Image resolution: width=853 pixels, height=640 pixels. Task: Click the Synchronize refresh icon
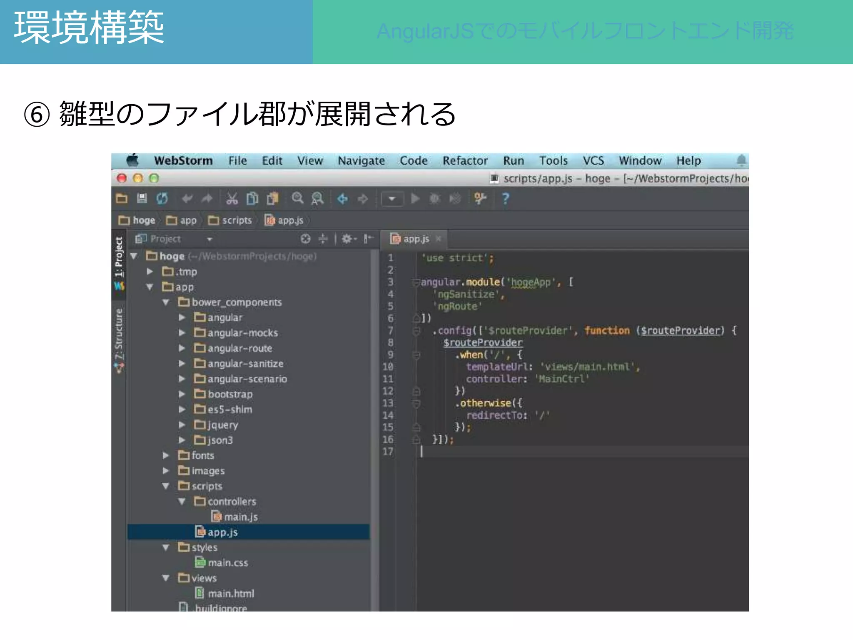162,199
